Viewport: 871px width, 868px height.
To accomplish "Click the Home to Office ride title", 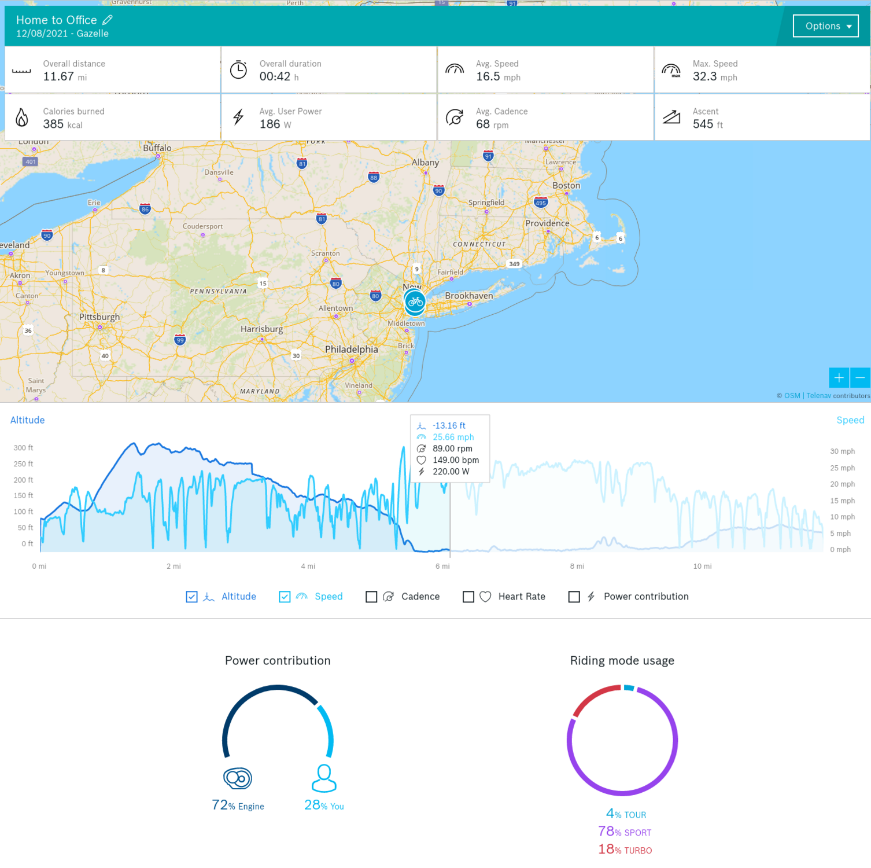I will 57,20.
